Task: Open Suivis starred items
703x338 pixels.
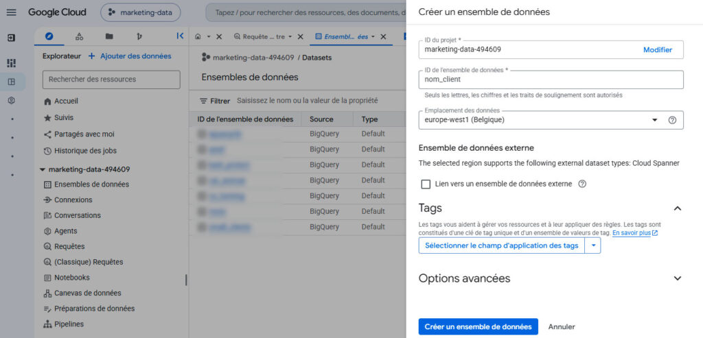Action: click(64, 118)
